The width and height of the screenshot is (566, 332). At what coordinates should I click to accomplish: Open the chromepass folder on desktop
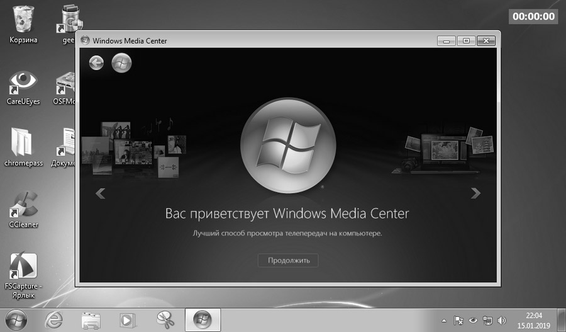click(23, 147)
